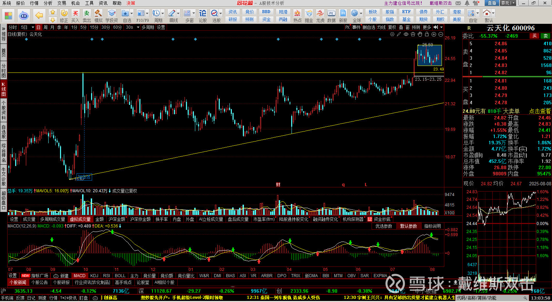Screen dimensions: 552x302
Task: Open the 修正 correction tool
Action: 64,16
